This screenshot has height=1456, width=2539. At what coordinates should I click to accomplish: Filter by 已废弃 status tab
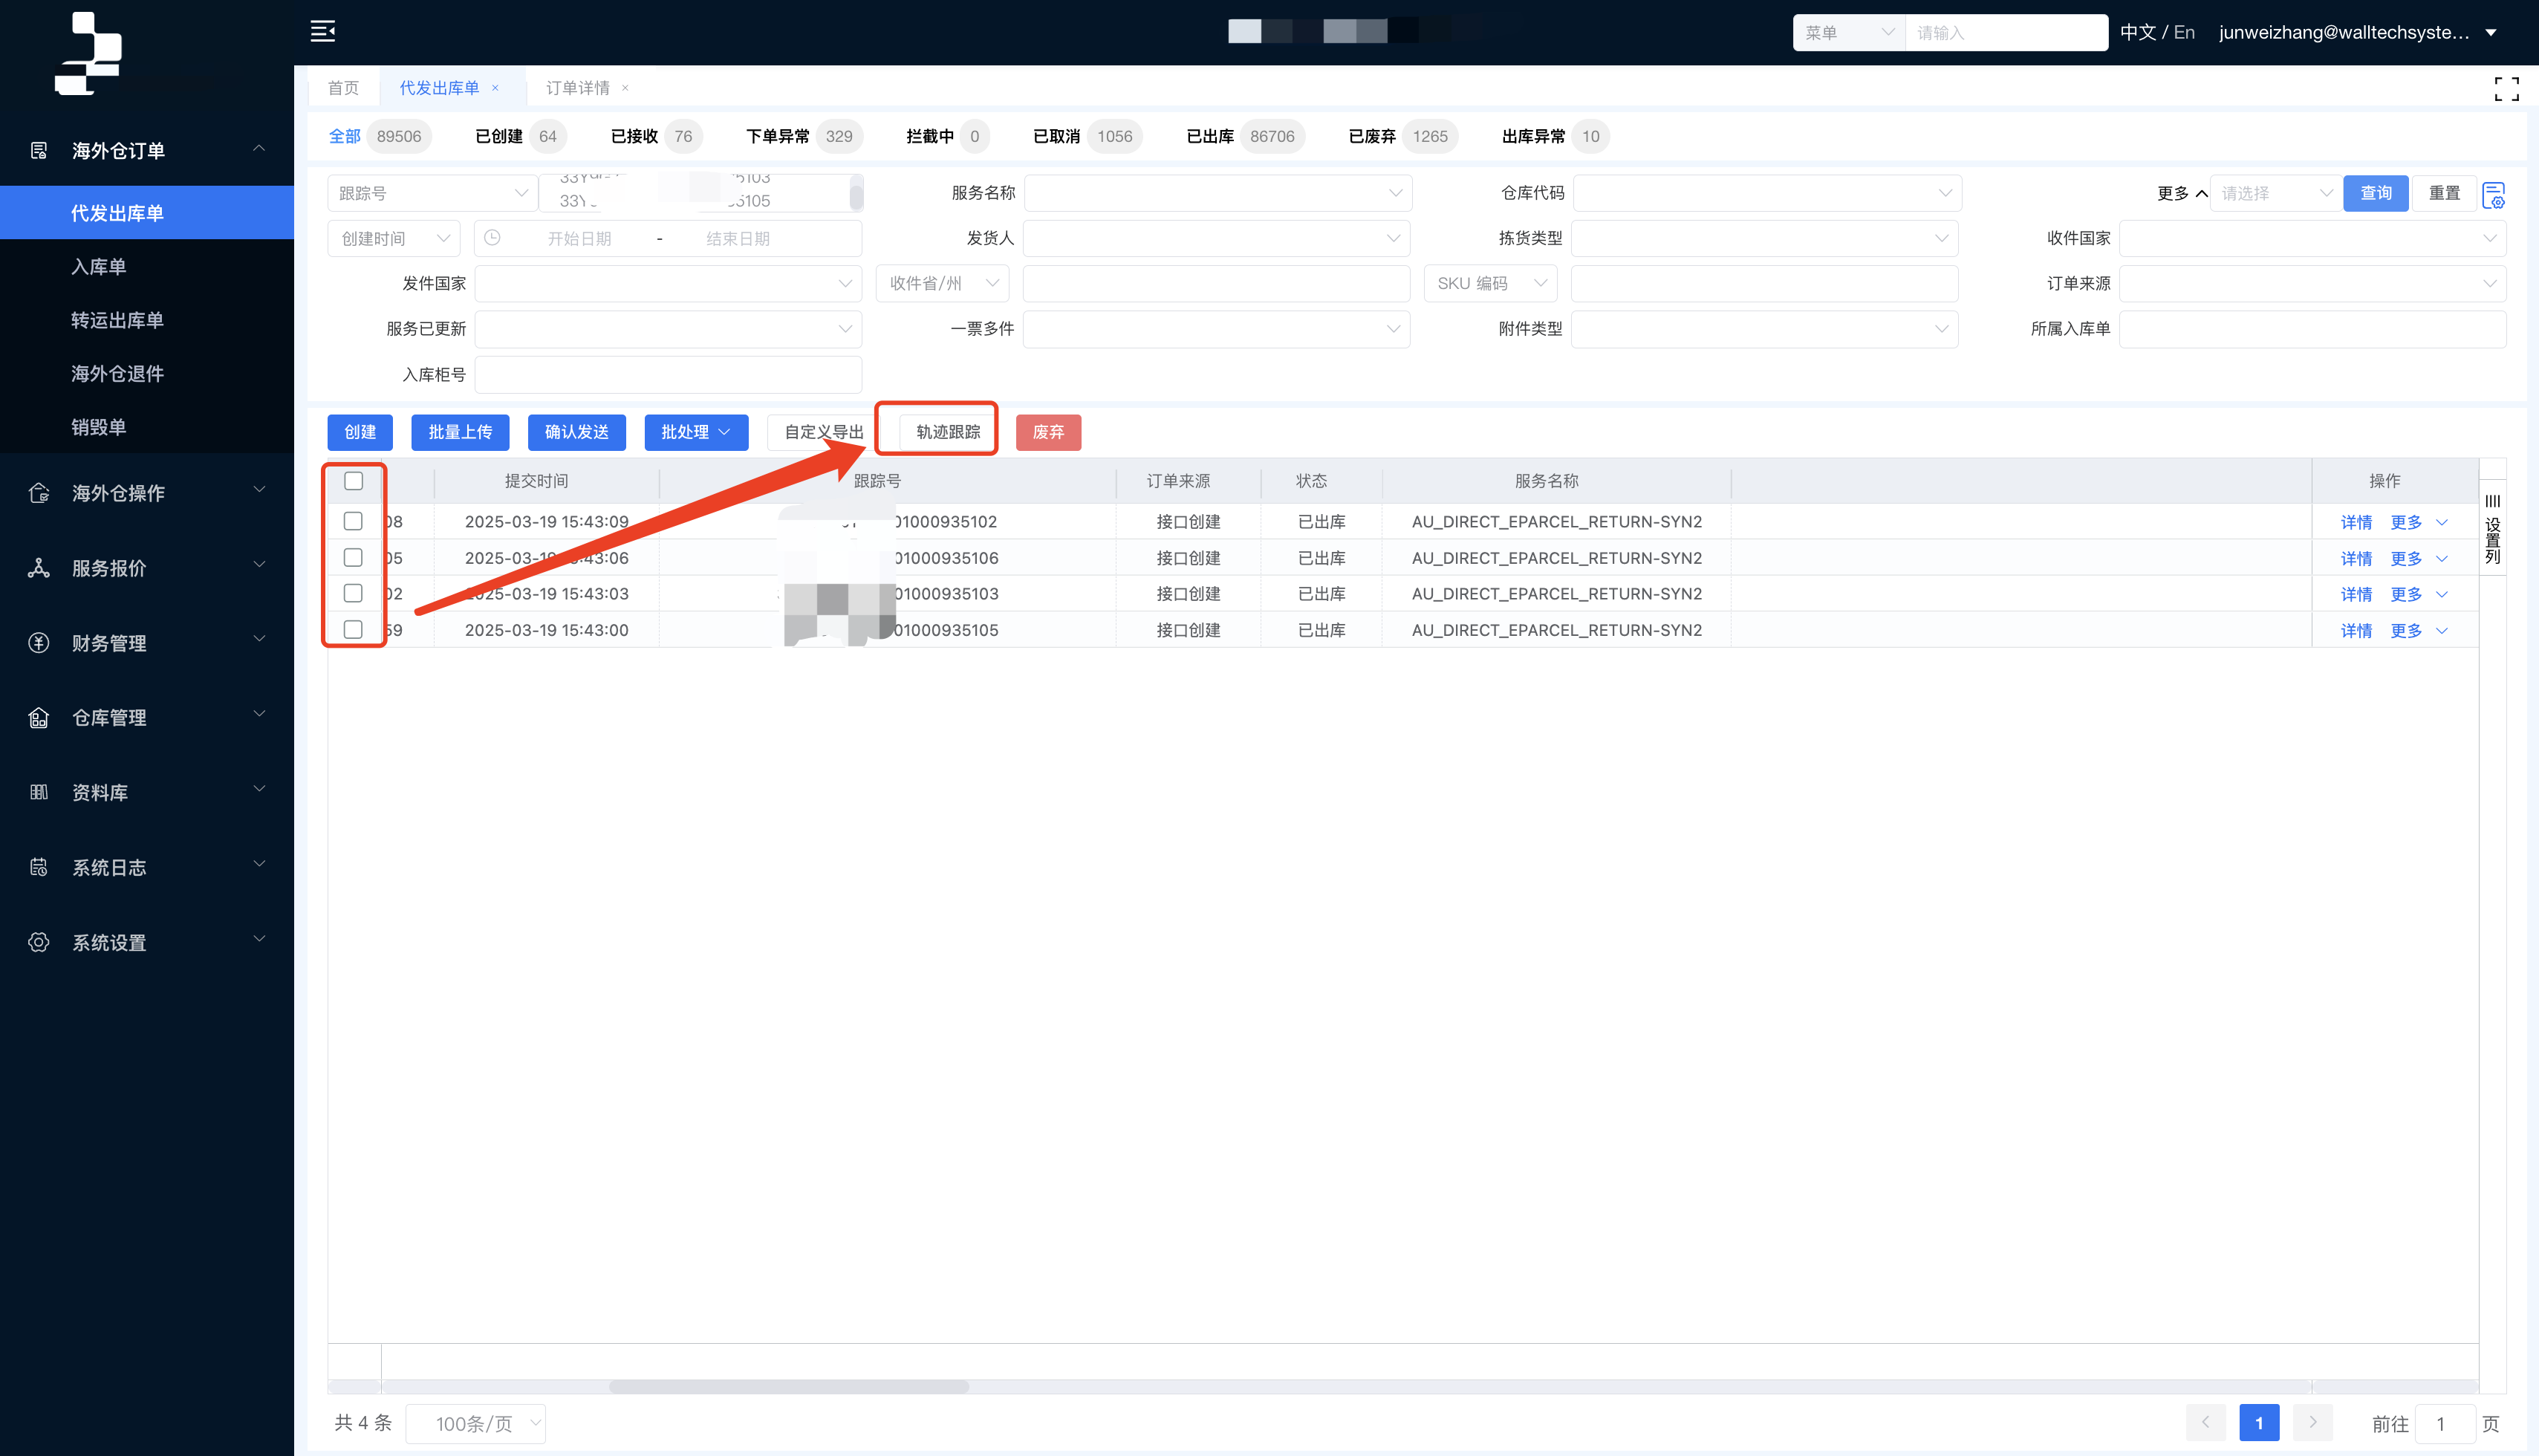[x=1402, y=136]
